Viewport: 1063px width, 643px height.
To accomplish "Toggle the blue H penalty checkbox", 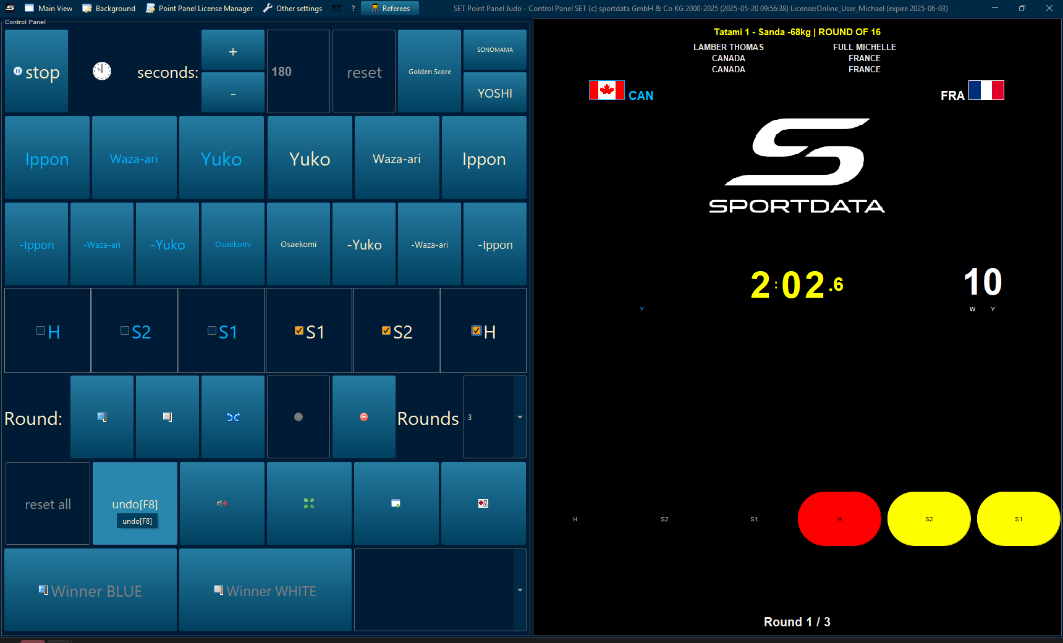I will (x=41, y=331).
